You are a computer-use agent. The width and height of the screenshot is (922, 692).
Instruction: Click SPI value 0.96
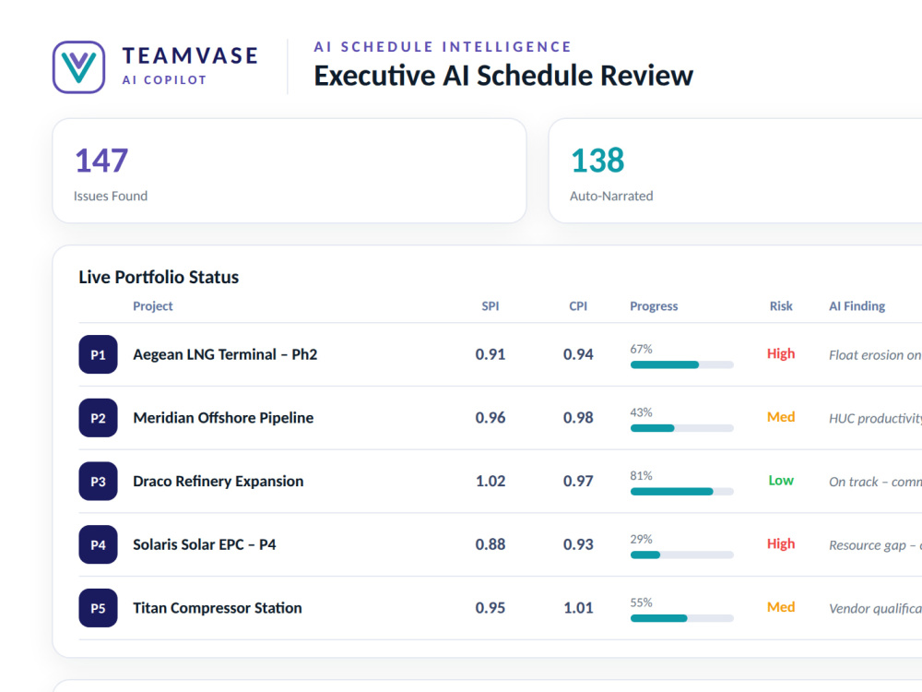(491, 418)
